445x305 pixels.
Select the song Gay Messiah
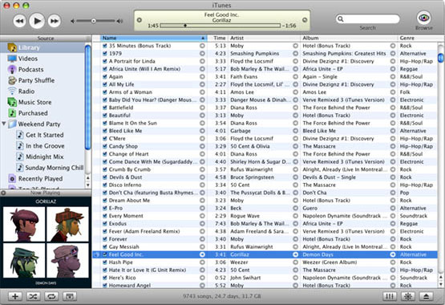pos(124,246)
